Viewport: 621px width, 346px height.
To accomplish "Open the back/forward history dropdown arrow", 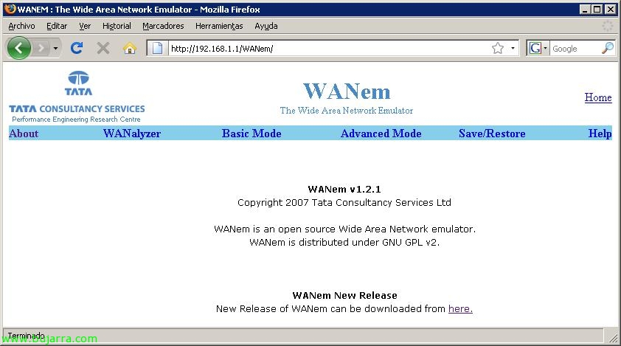I will [x=55, y=49].
